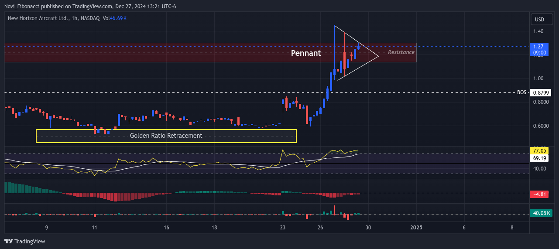
Task: Click the date label 6 on time axis
Action: tap(464, 228)
